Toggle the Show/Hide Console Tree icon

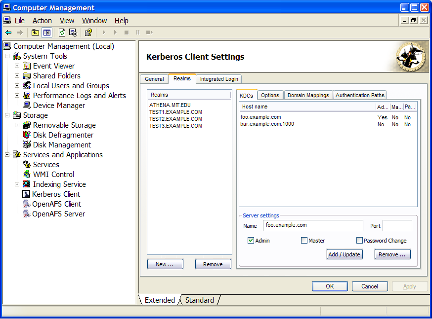point(47,33)
